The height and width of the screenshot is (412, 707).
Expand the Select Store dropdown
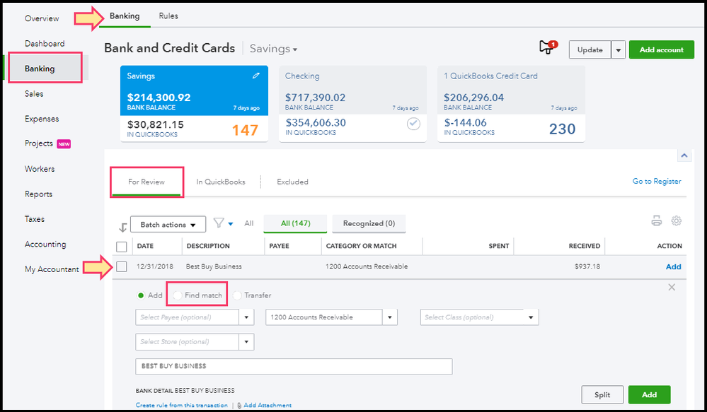click(x=246, y=342)
